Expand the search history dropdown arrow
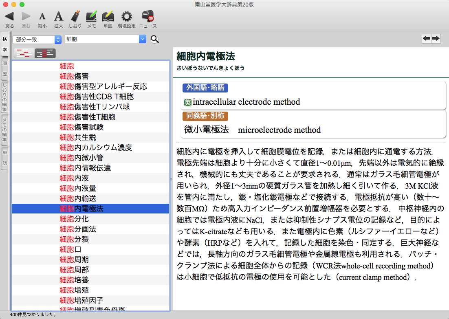The width and height of the screenshot is (449, 319). pos(142,39)
